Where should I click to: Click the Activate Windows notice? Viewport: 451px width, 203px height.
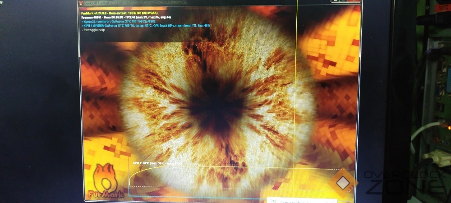[x=301, y=200]
